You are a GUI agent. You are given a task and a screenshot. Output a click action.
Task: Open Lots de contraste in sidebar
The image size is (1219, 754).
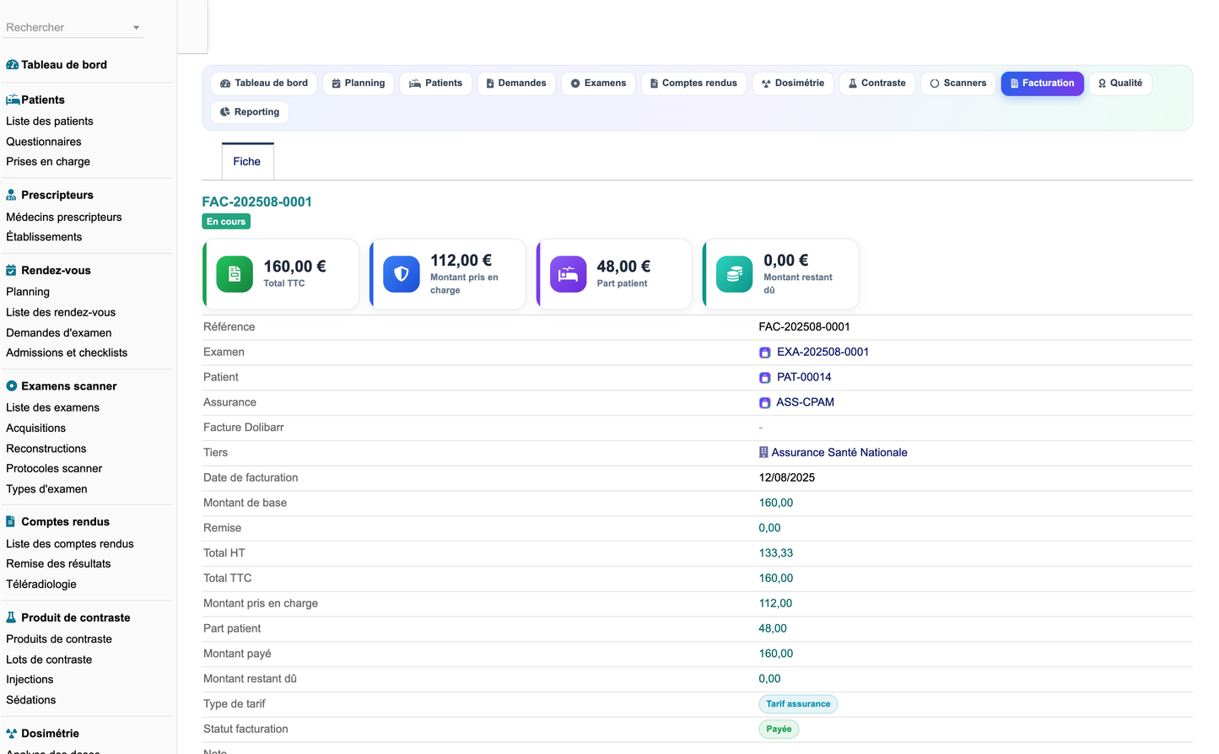[49, 660]
